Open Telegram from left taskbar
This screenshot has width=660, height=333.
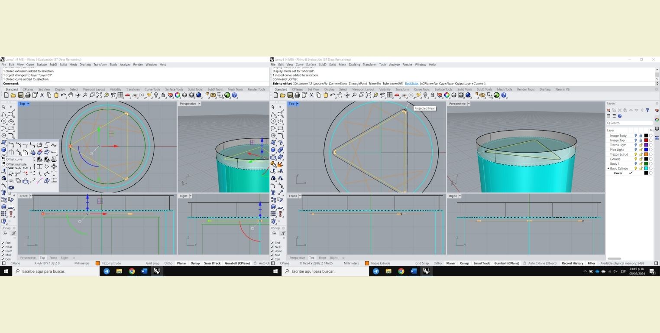pos(107,271)
